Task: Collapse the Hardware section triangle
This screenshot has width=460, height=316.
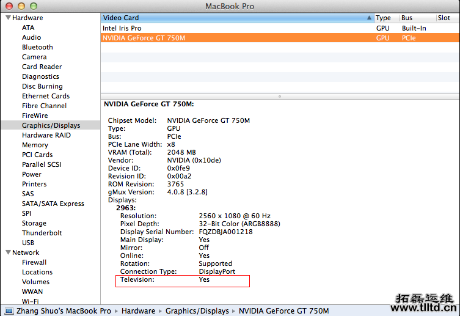Action: tap(7, 18)
